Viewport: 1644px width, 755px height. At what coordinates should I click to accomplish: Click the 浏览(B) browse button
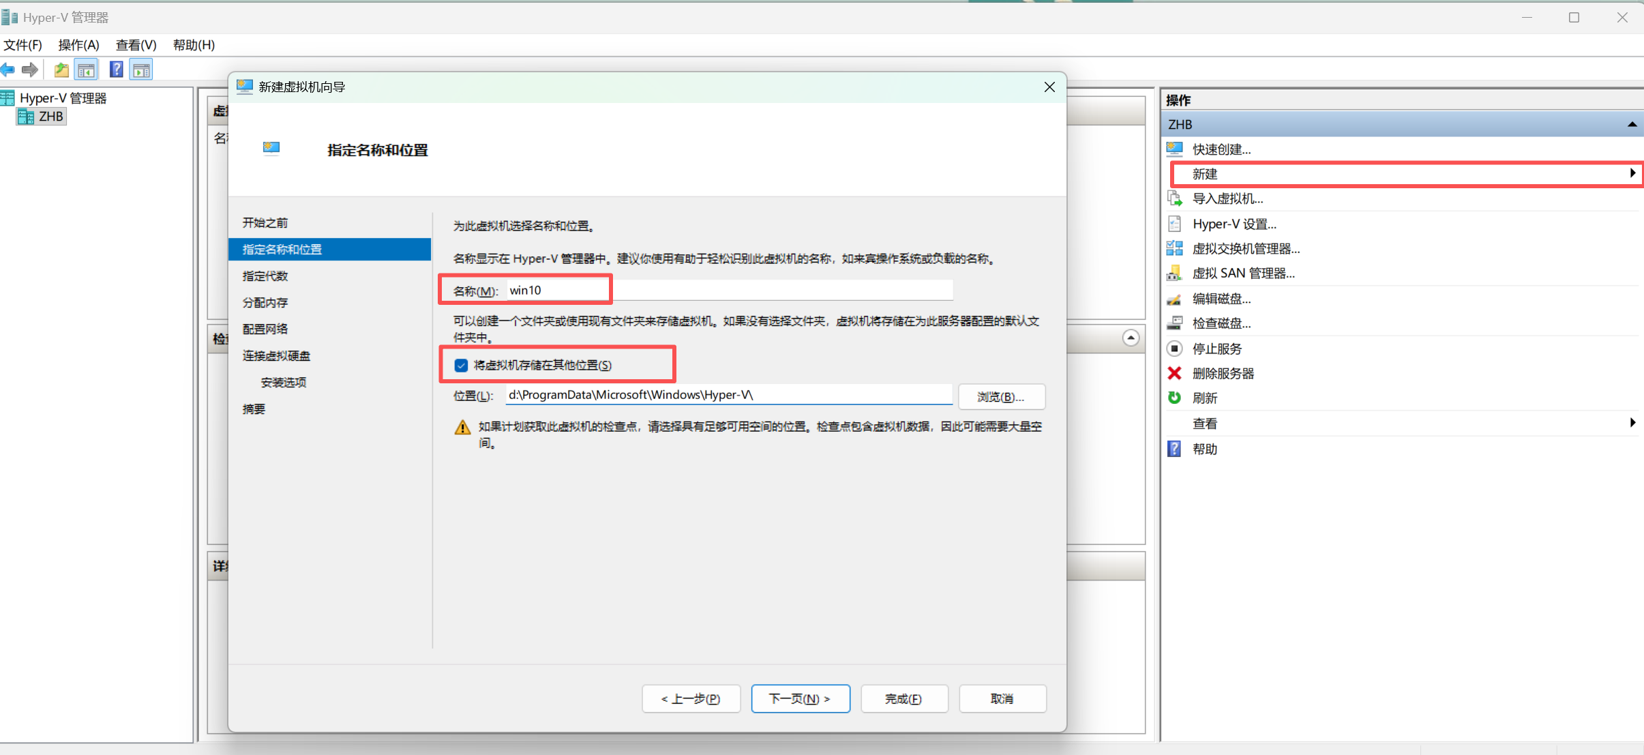pyautogui.click(x=1000, y=396)
